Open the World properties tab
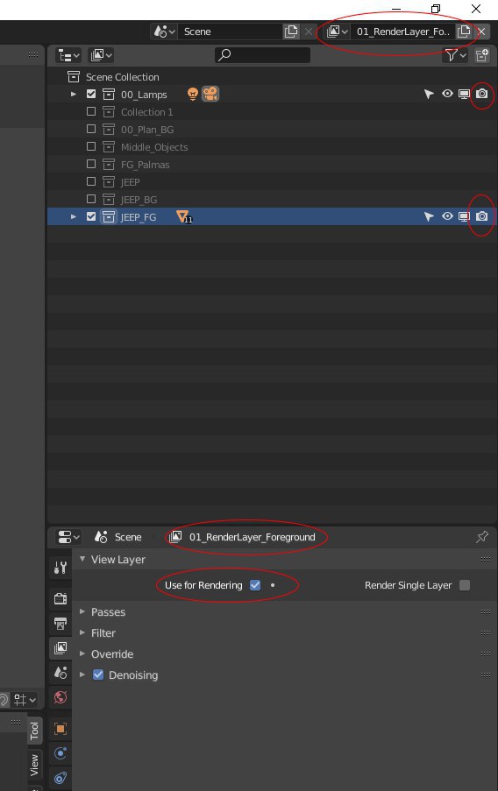Screen dimensions: 498x791 coord(60,697)
